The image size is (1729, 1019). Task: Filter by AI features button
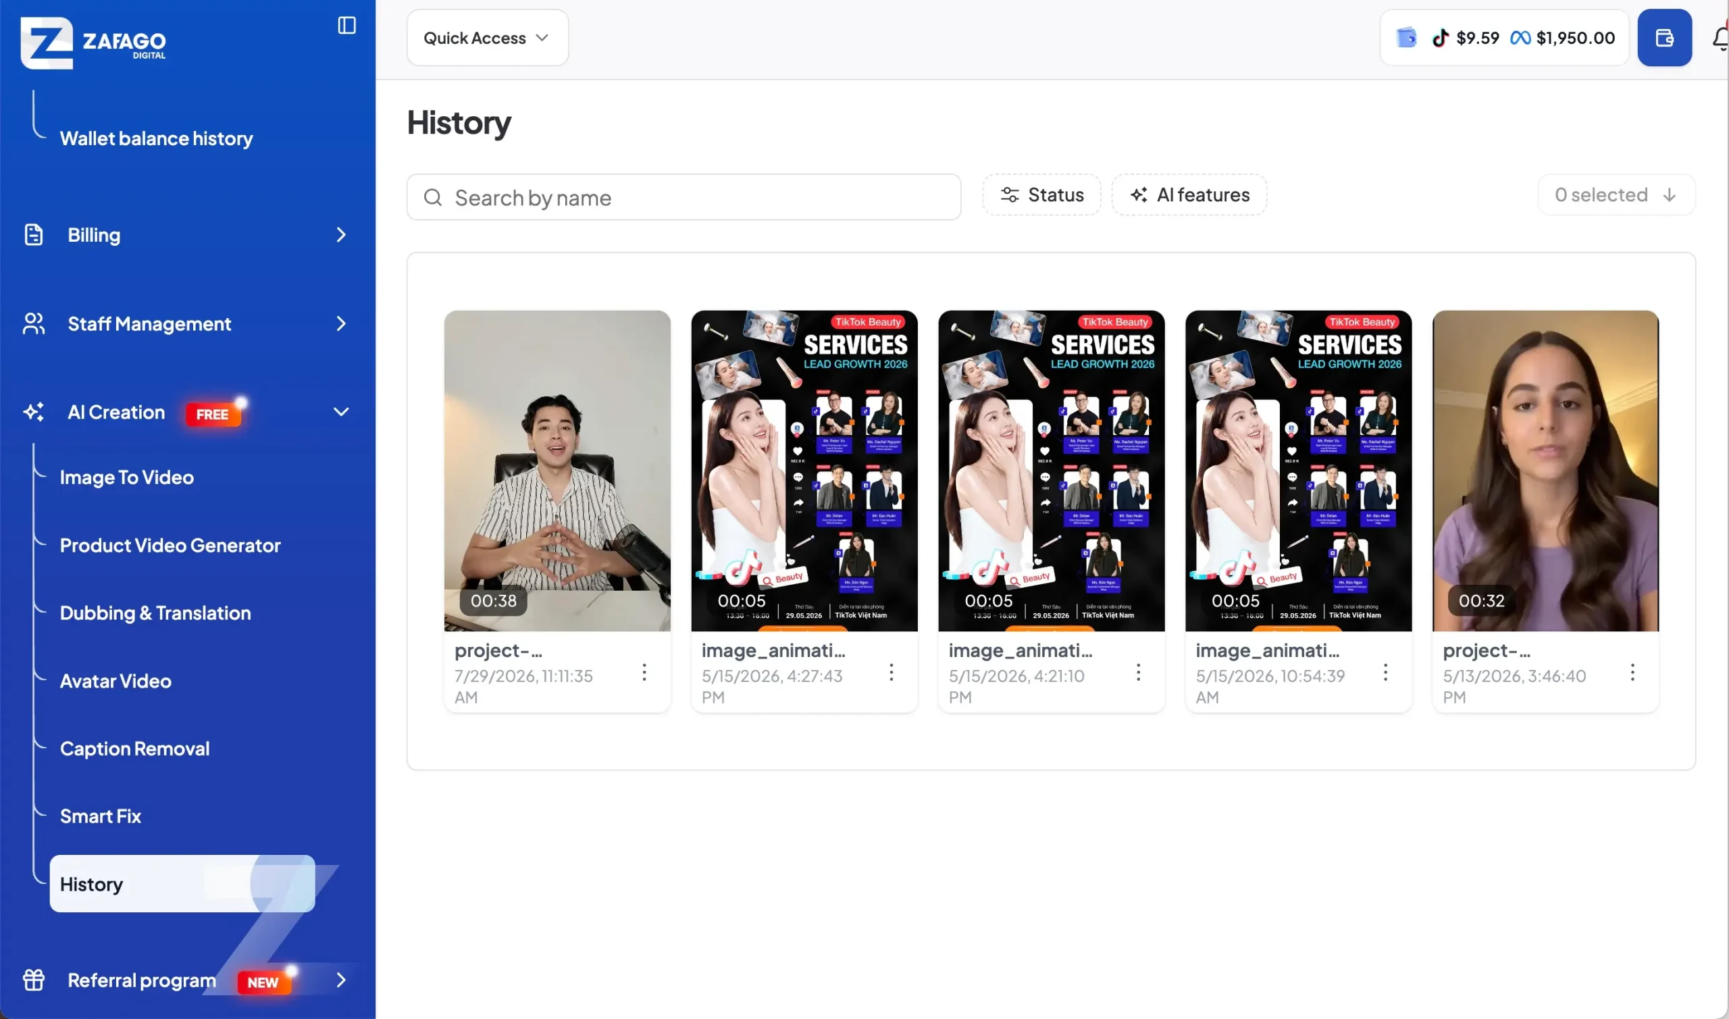(1189, 195)
